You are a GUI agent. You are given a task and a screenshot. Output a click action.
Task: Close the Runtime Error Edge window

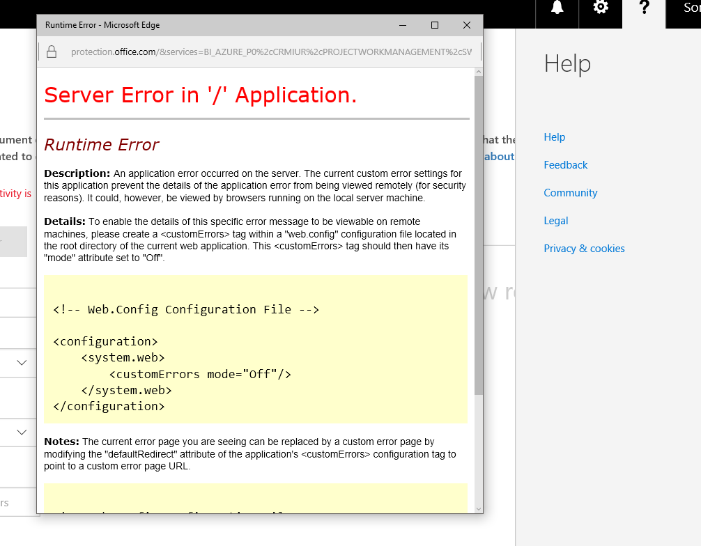pos(467,25)
